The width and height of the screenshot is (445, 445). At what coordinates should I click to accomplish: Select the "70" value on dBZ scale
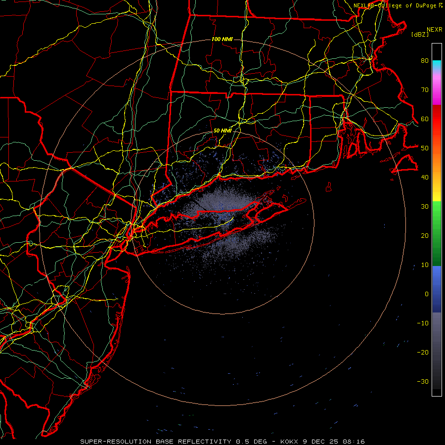coord(425,89)
